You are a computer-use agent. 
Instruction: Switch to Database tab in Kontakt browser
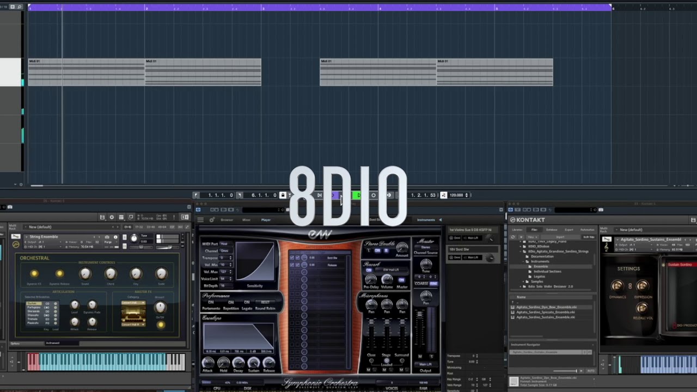552,230
